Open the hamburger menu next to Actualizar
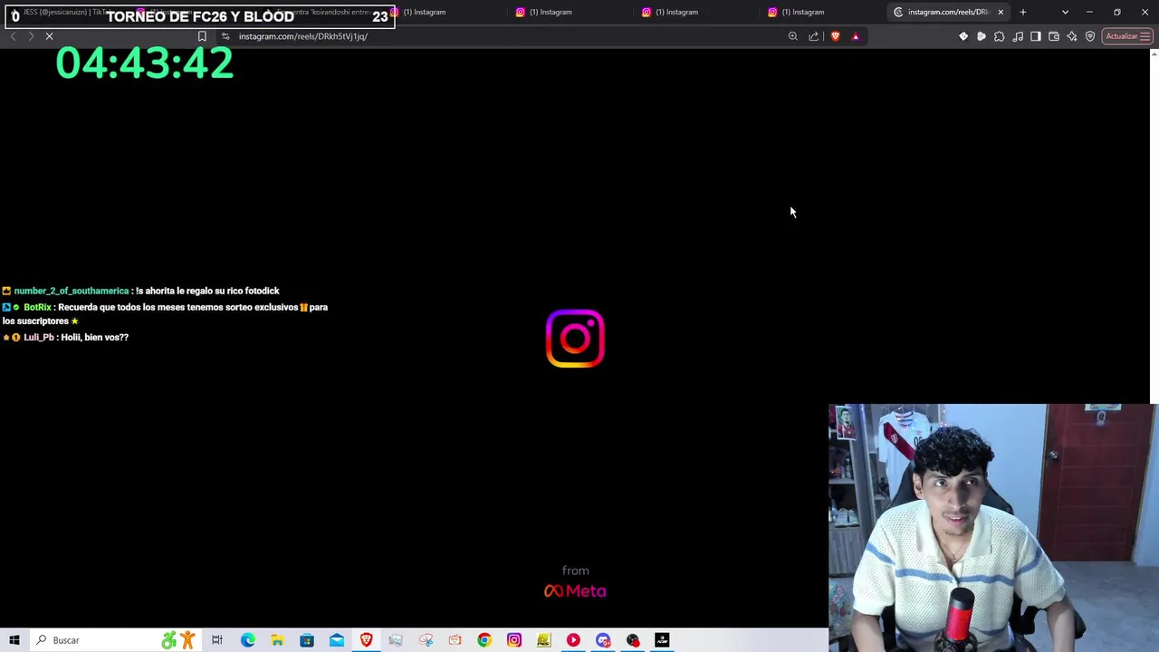The width and height of the screenshot is (1159, 652). click(x=1146, y=36)
